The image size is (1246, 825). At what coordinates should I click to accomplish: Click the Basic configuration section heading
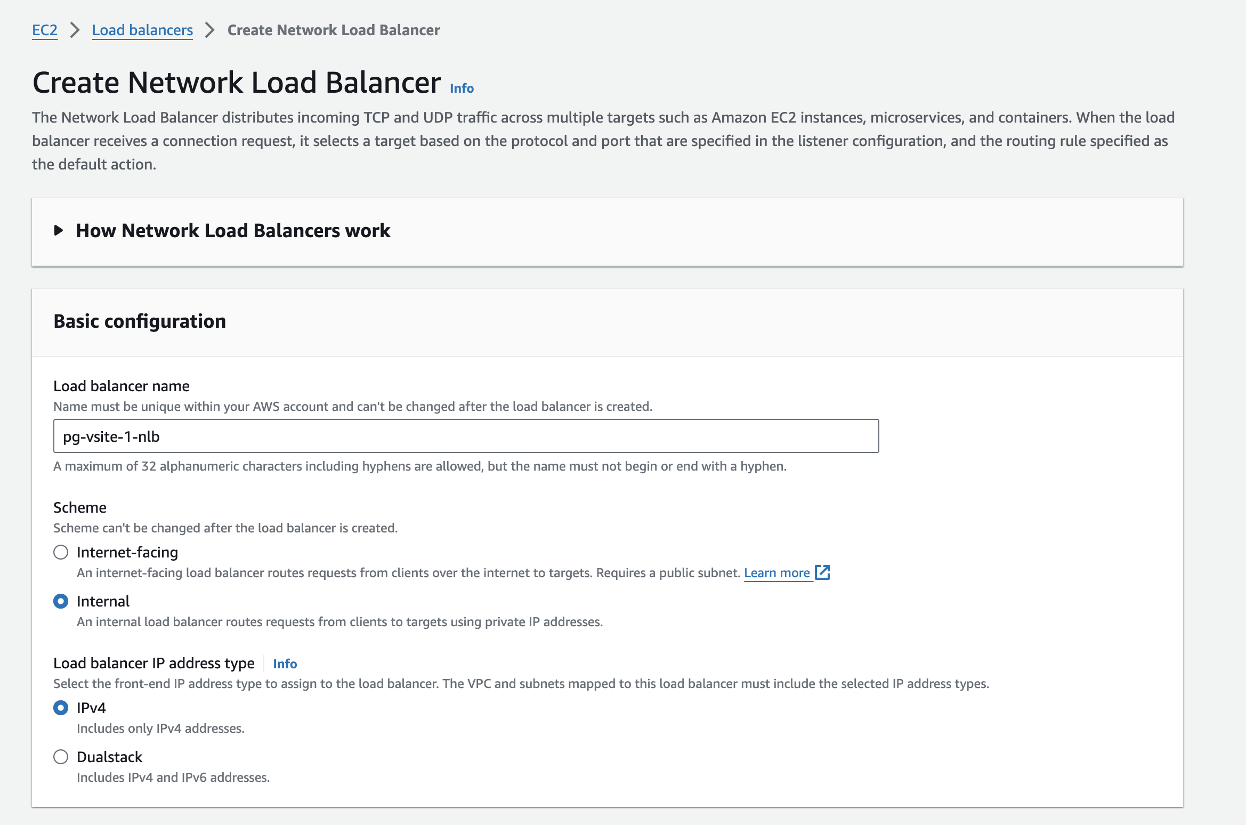point(140,321)
